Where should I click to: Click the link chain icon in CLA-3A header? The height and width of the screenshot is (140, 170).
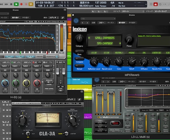79,99
